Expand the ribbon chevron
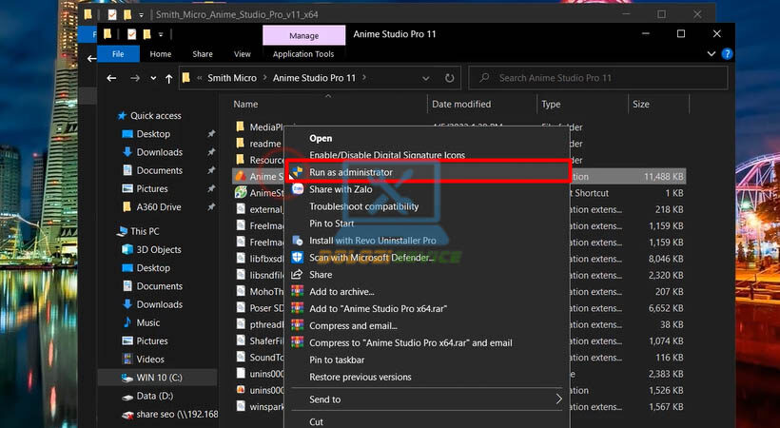780x428 pixels. tap(712, 54)
